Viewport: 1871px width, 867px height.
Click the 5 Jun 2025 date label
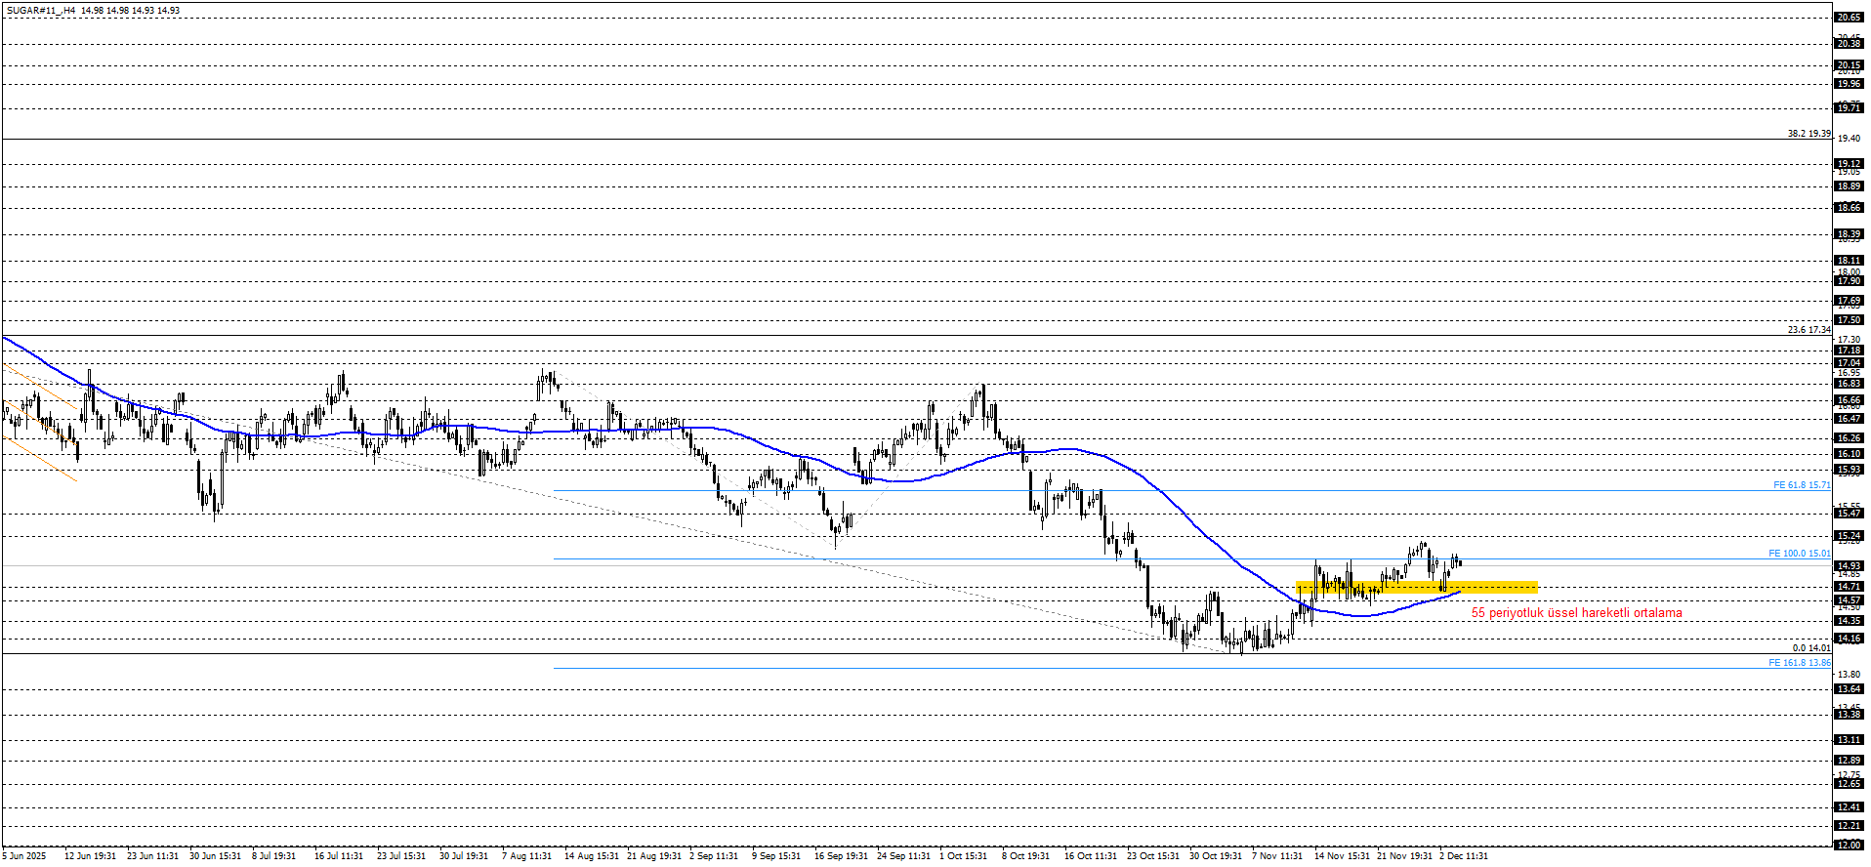[x=24, y=856]
